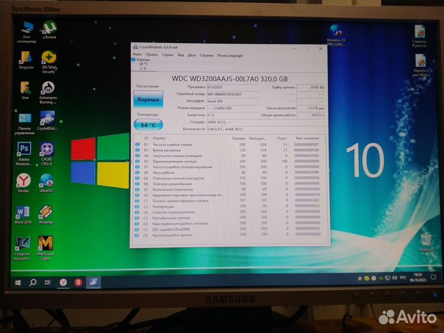Switch input language 'РУС' indicator

coord(403,278)
